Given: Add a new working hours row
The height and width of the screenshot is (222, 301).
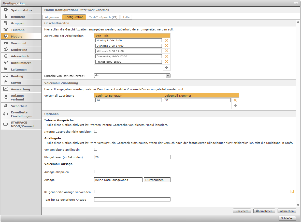Looking at the screenshot, I should pos(167,67).
